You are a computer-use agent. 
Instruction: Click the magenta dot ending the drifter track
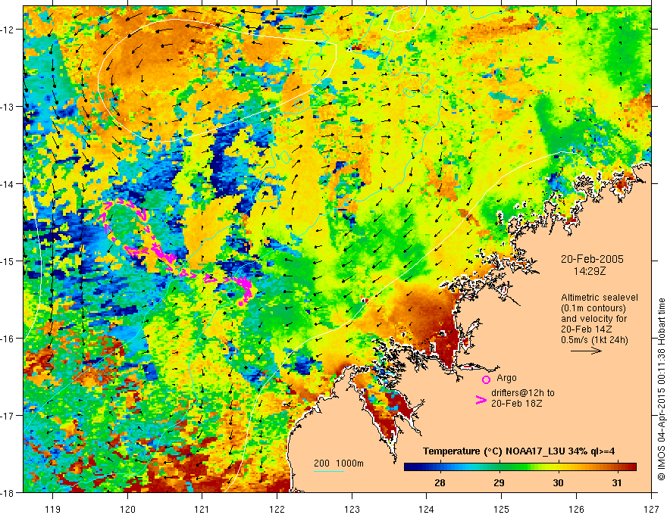[241, 304]
